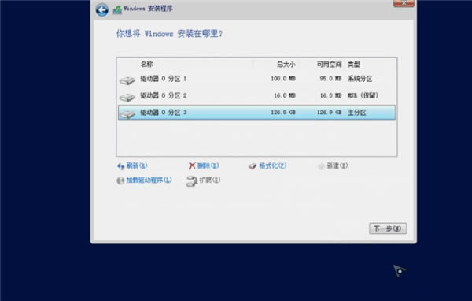Create new partition via 新建
Image resolution: width=472 pixels, height=301 pixels.
coord(337,165)
